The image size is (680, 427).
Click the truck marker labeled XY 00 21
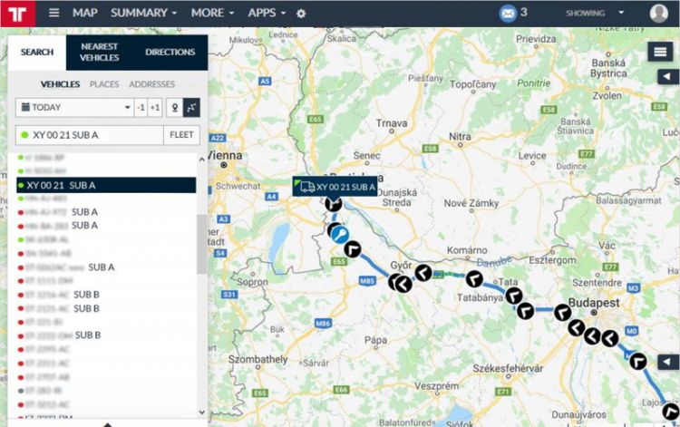point(306,187)
